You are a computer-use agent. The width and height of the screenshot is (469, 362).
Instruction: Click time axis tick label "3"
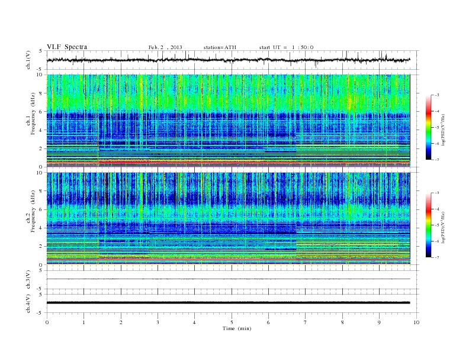click(158, 322)
